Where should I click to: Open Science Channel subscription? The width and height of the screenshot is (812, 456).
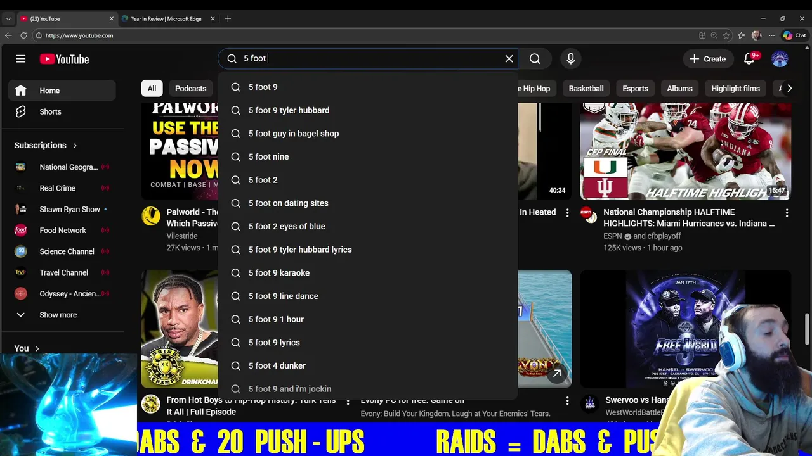62,251
